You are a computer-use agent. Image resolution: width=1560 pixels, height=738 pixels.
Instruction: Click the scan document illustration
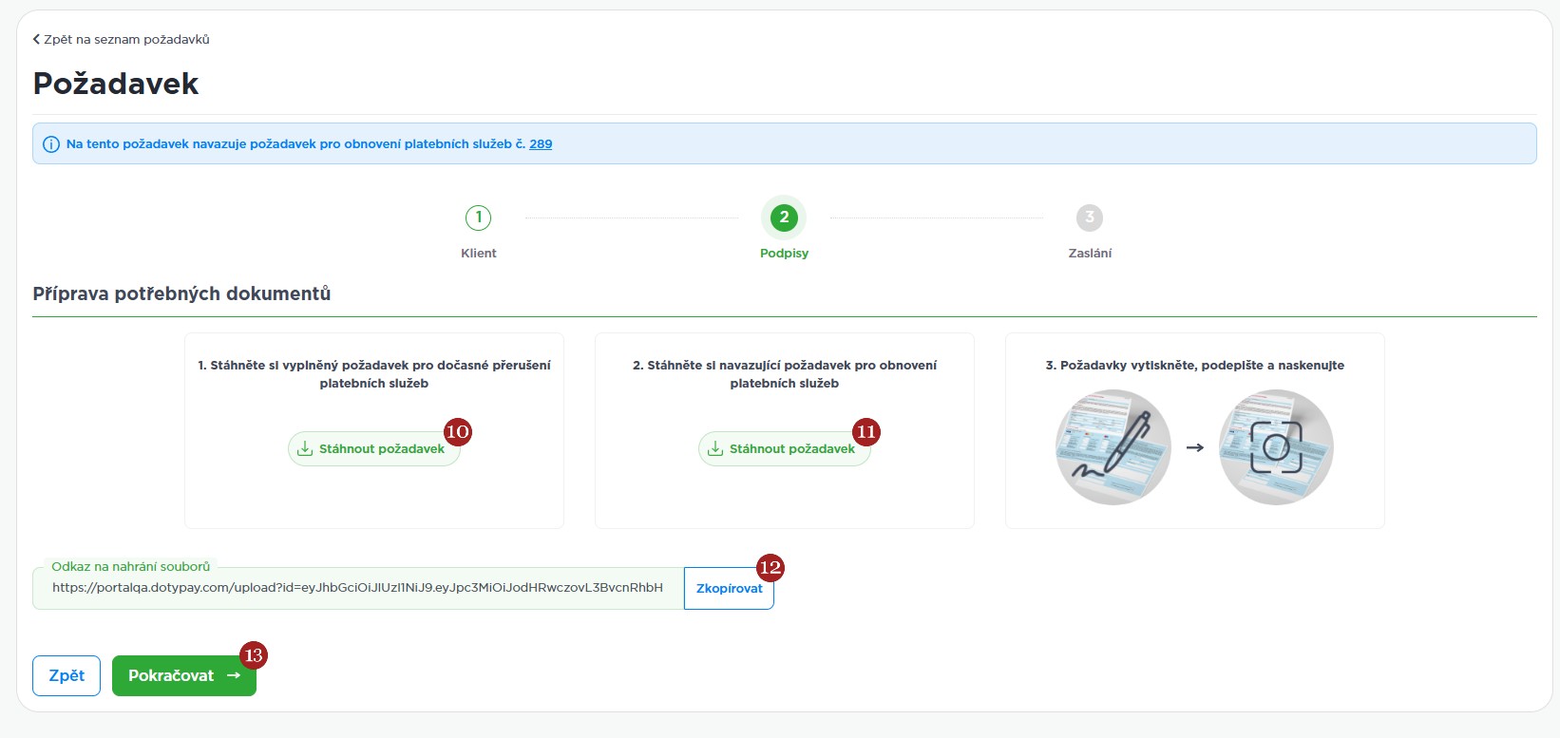[x=1276, y=447]
